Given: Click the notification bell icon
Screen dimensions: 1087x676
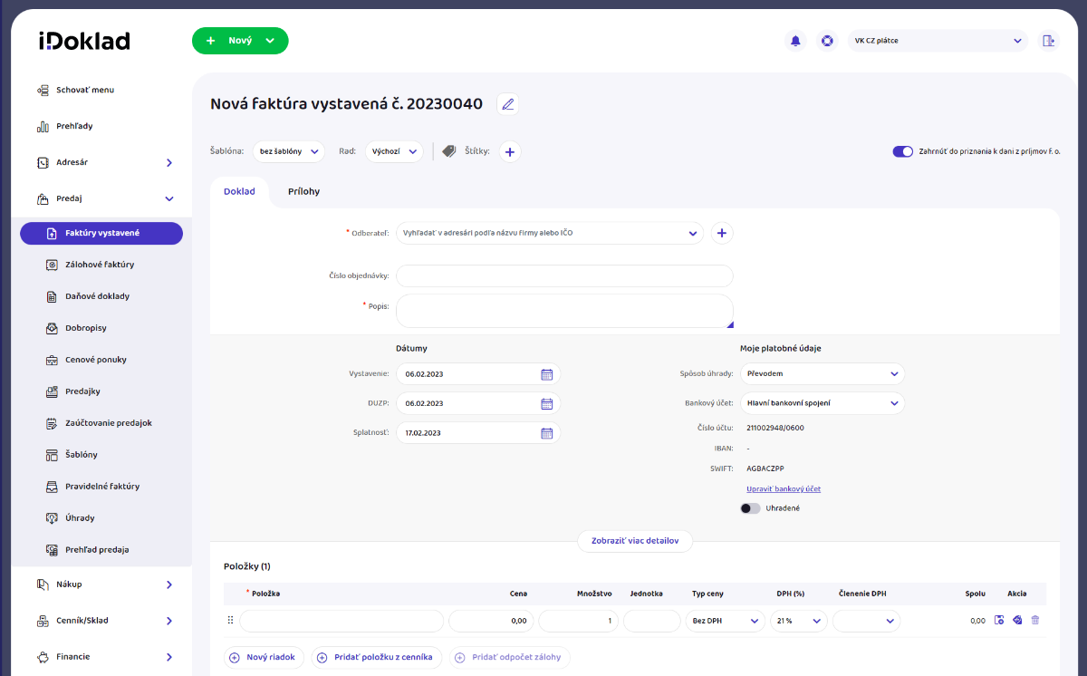Looking at the screenshot, I should (x=795, y=41).
